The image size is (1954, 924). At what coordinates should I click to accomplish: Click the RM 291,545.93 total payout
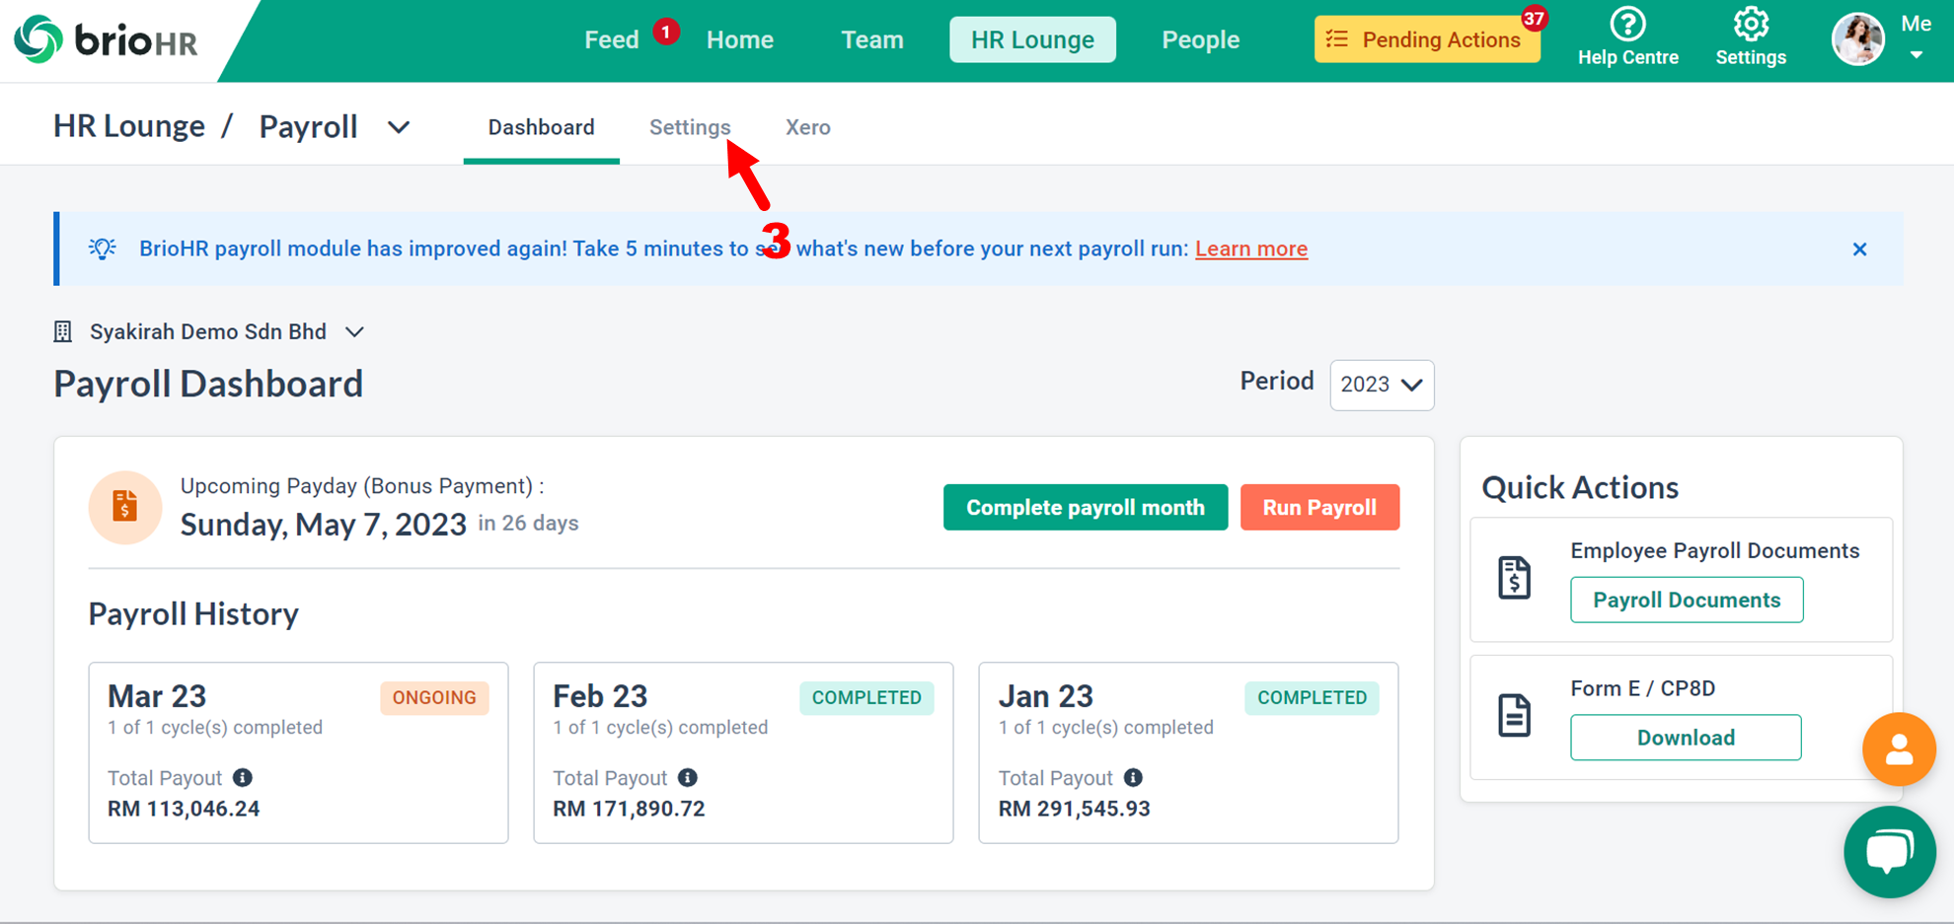click(1074, 809)
